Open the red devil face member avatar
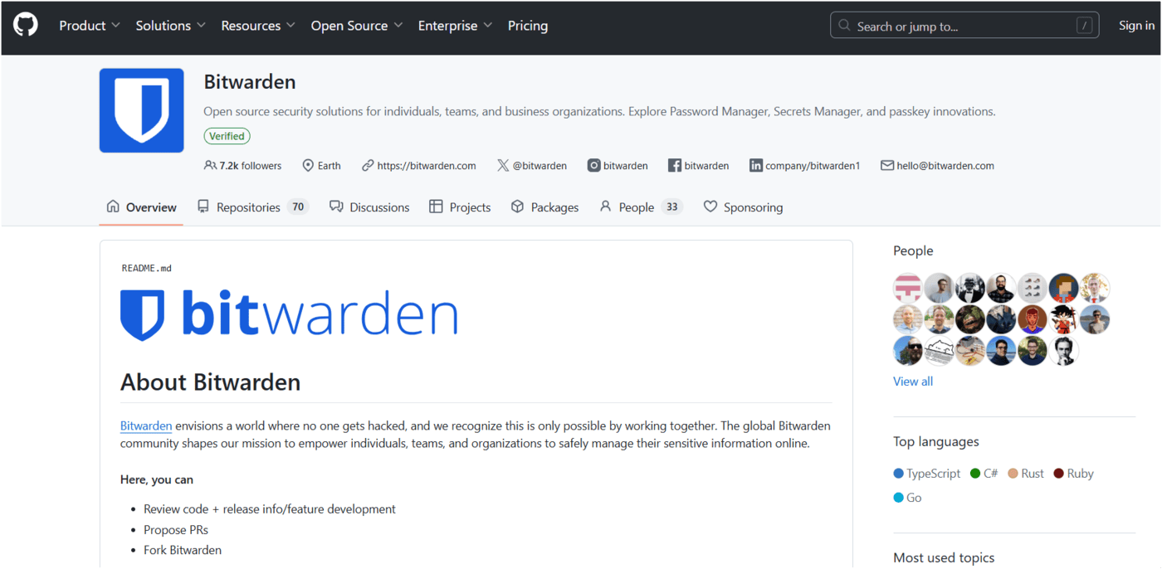 [1033, 319]
